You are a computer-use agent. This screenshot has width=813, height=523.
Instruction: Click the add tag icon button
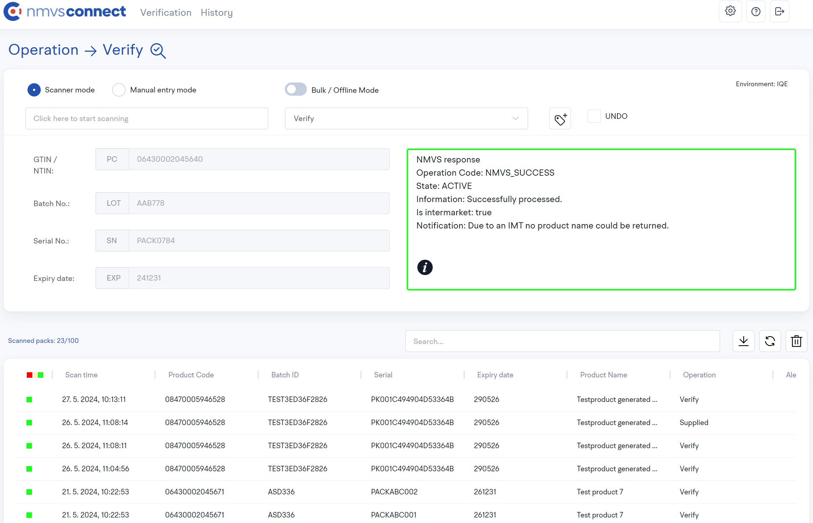560,118
